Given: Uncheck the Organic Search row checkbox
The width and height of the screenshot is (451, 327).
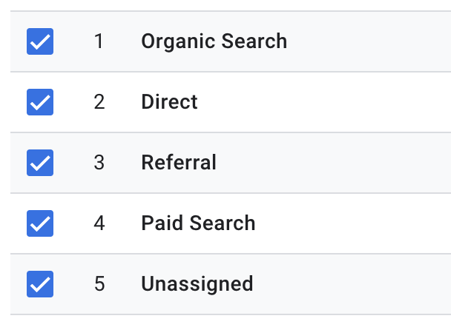Looking at the screenshot, I should pos(40,41).
